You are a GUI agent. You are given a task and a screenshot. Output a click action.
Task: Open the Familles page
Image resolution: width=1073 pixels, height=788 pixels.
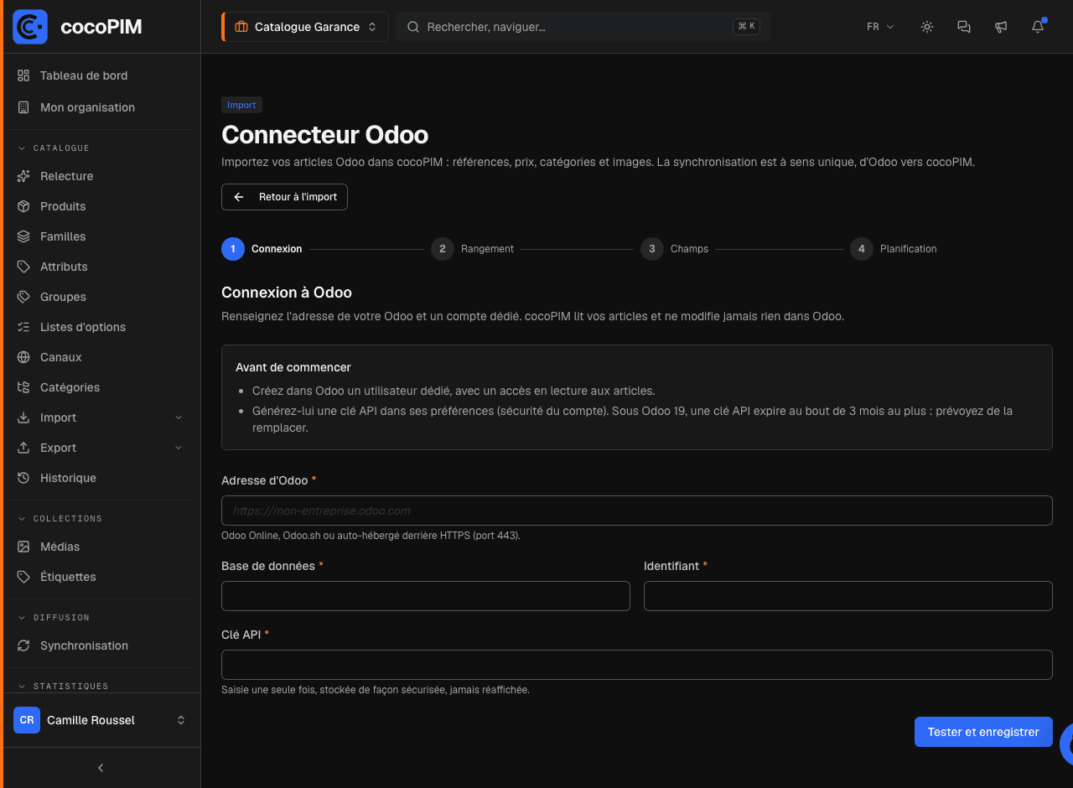101,236
